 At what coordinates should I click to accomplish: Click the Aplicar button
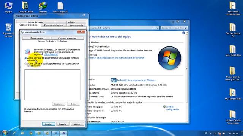point(77,124)
